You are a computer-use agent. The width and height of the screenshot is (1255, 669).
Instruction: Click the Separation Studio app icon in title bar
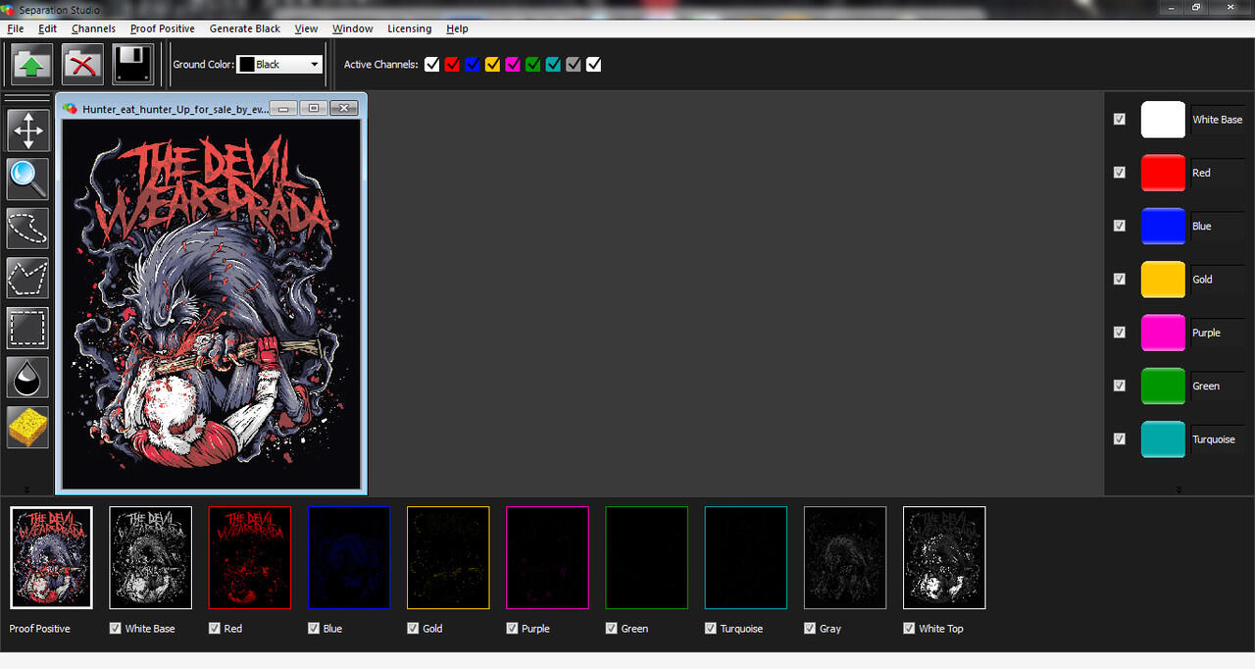pyautogui.click(x=9, y=9)
